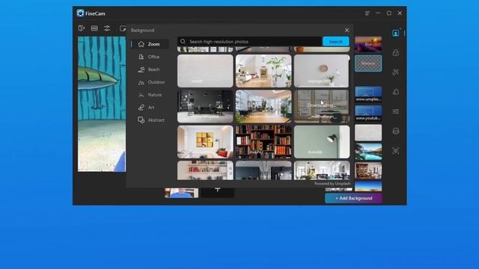
Task: Select the www.youtub... web background
Action: (x=368, y=113)
